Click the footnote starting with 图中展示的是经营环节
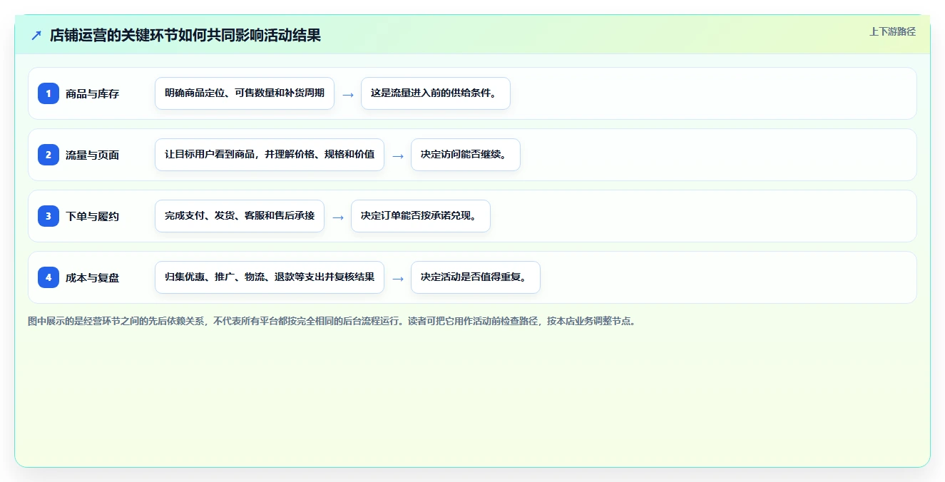945x482 pixels. (x=332, y=321)
